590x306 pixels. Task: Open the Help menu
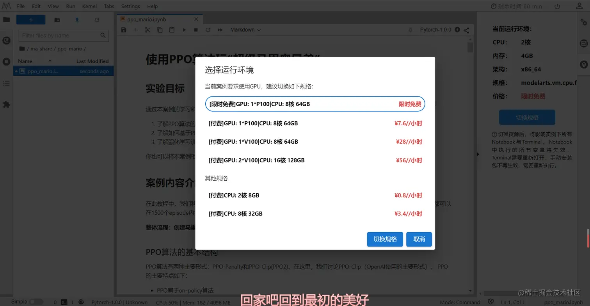(153, 6)
